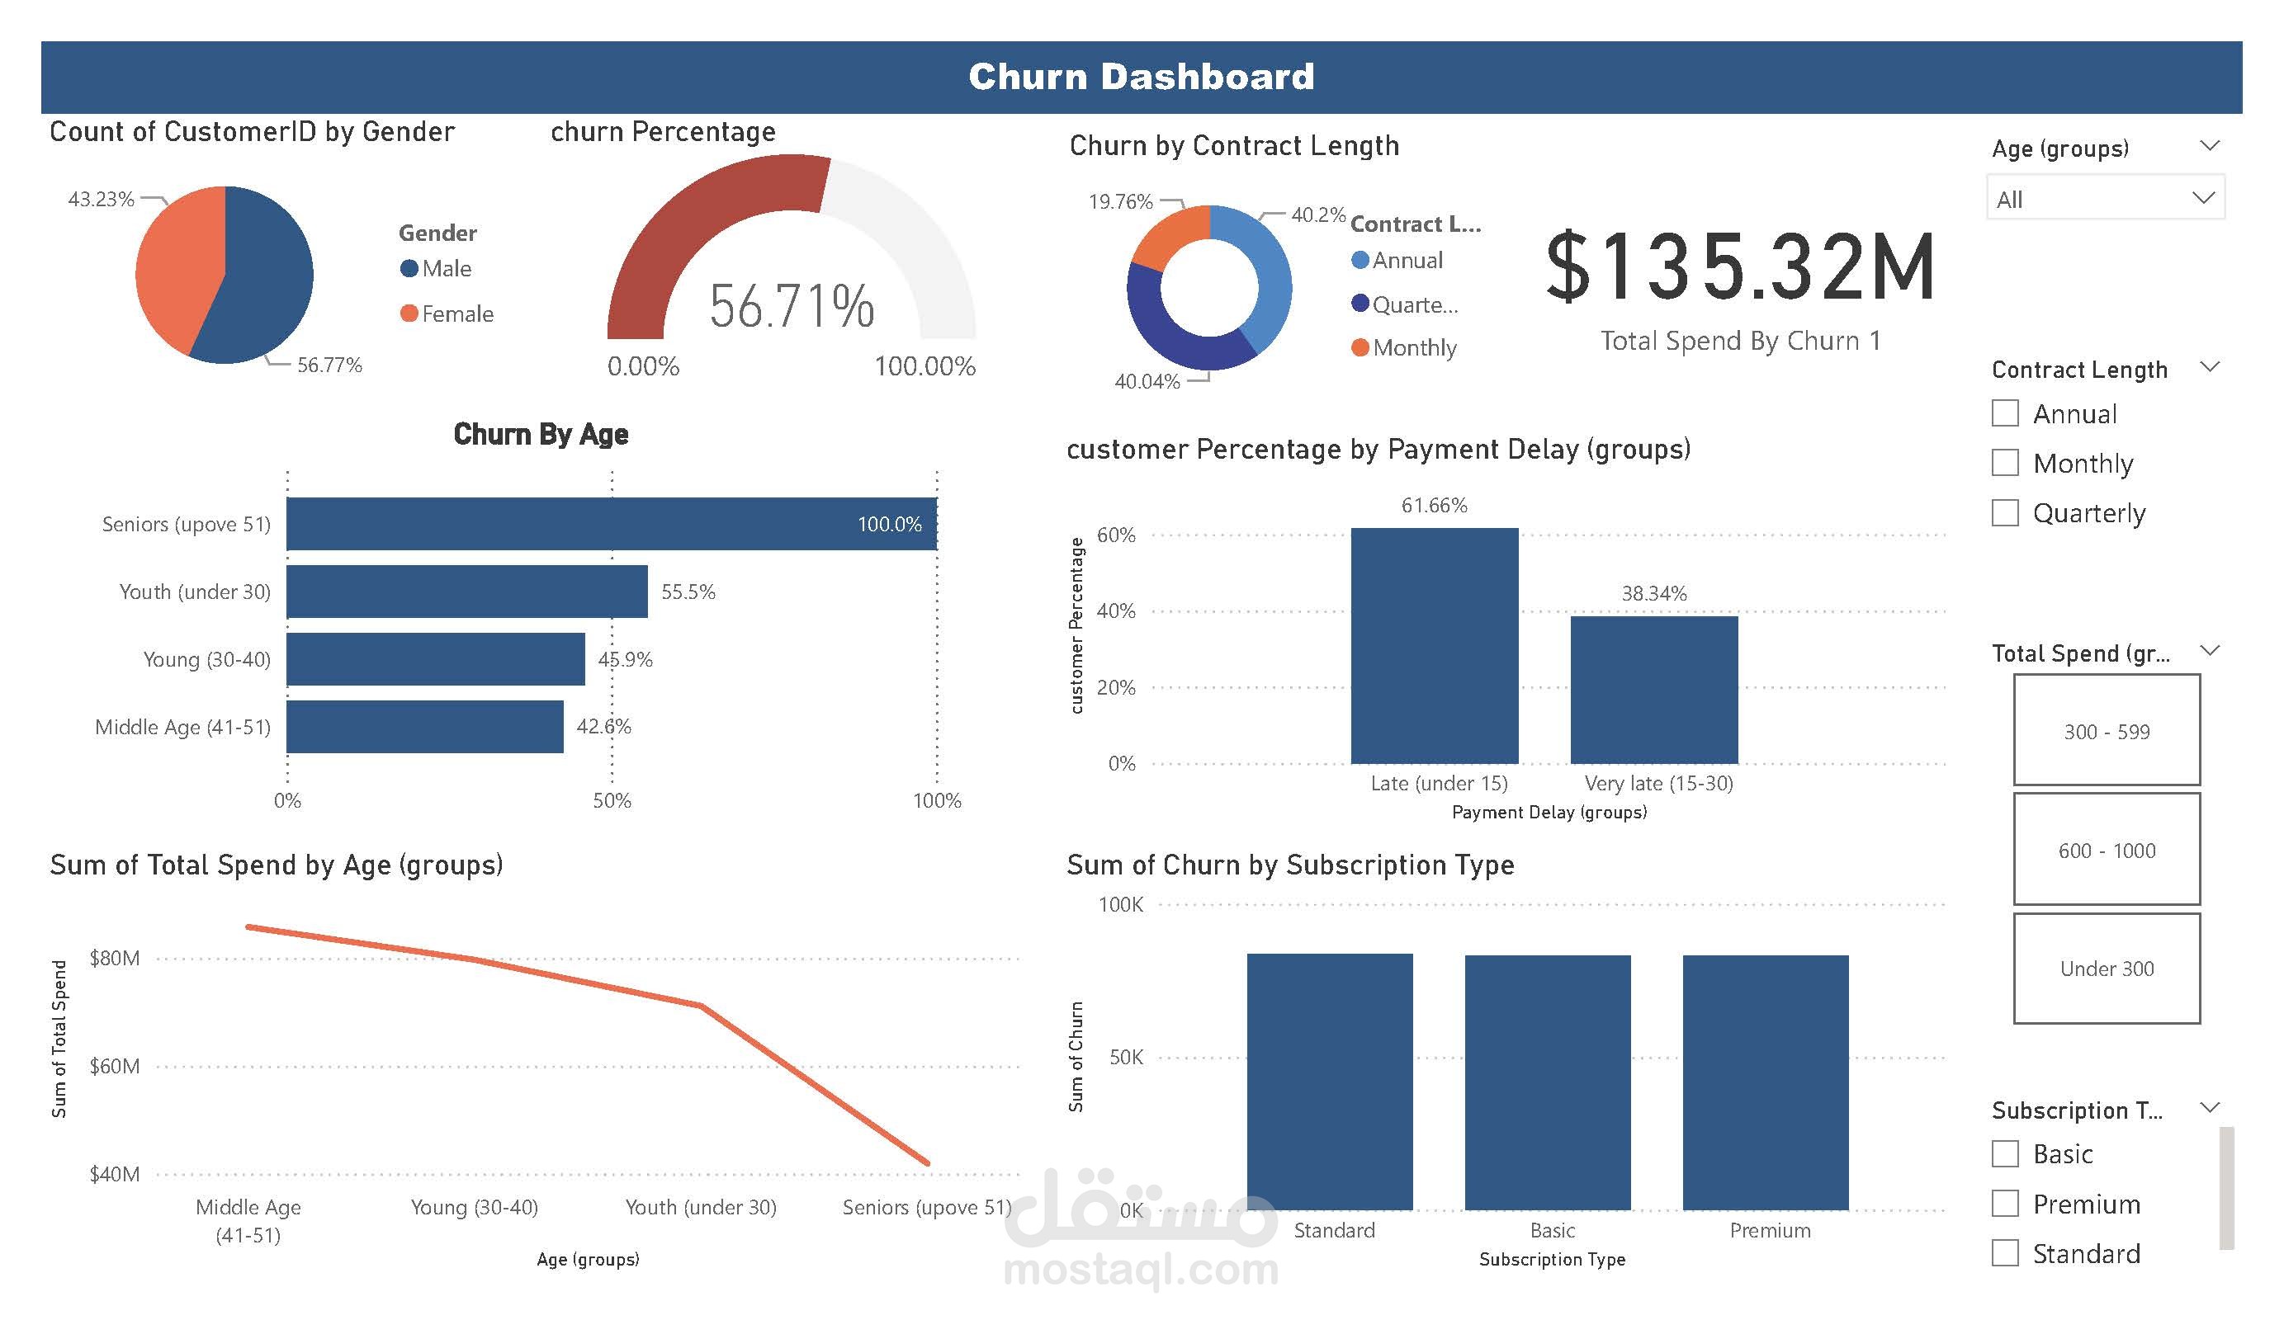
Task: Select the 600 - 1000 spend tile
Action: [2107, 850]
